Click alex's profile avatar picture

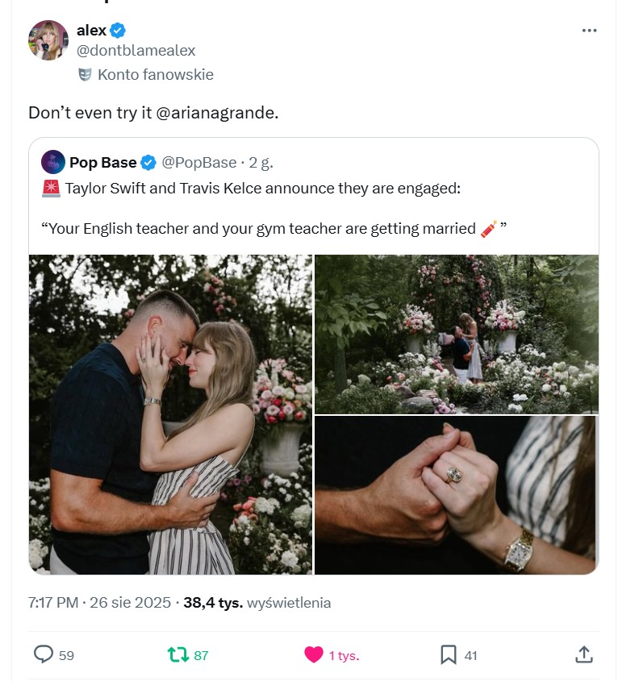48,40
